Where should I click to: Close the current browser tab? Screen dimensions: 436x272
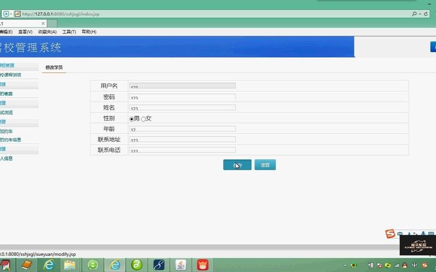pyautogui.click(x=43, y=23)
